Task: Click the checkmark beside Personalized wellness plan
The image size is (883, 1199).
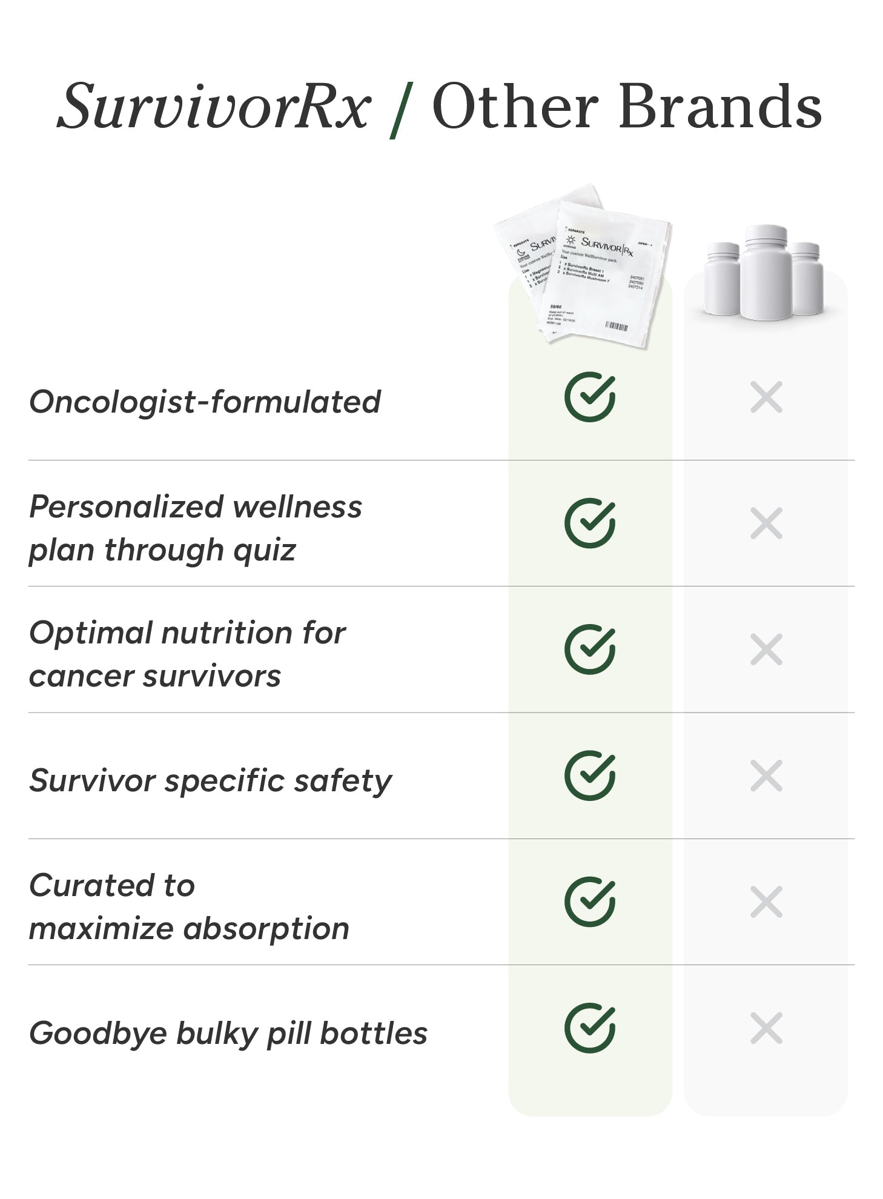Action: click(589, 523)
